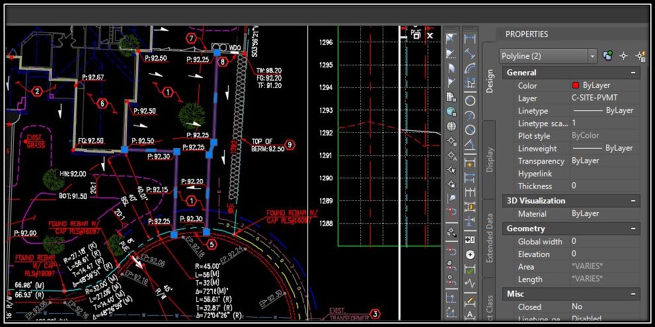The height and width of the screenshot is (327, 655).
Task: Click the Northing Easting sheet icon
Action: pyautogui.click(x=451, y=97)
